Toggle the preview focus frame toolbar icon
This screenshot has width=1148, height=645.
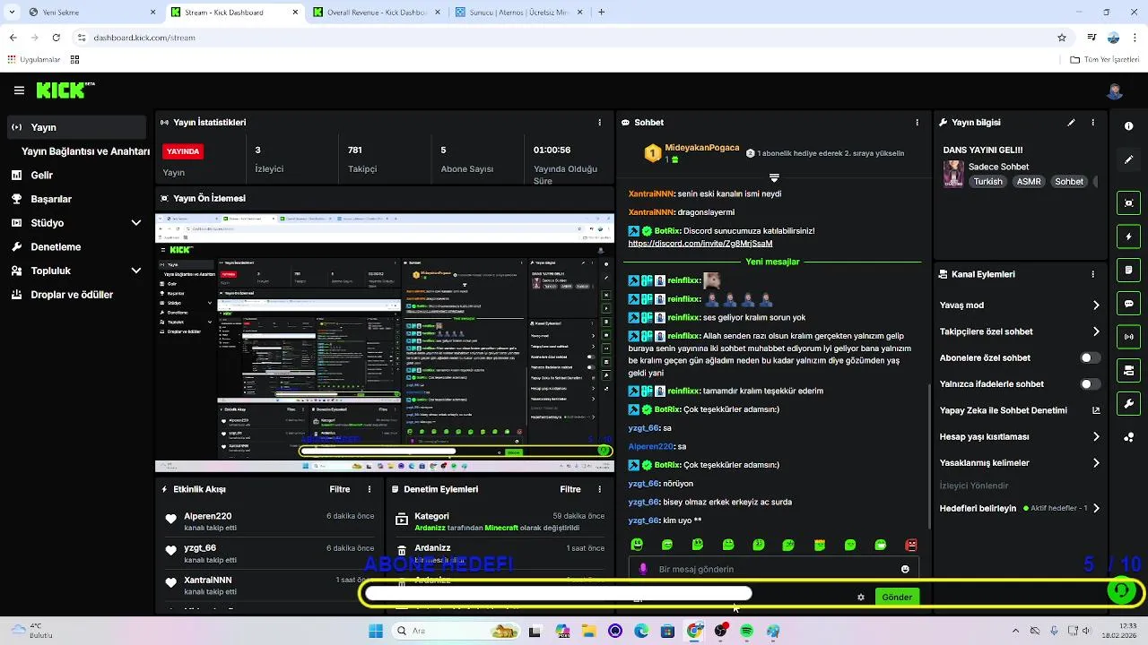(x=1128, y=203)
